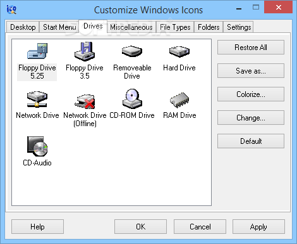Click the 'CD-Audio' label text

tap(37, 163)
